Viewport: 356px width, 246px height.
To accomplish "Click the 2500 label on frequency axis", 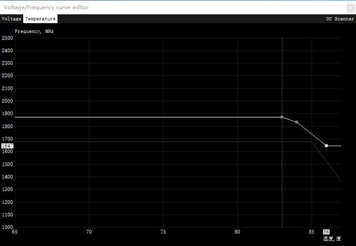I will click(7, 38).
